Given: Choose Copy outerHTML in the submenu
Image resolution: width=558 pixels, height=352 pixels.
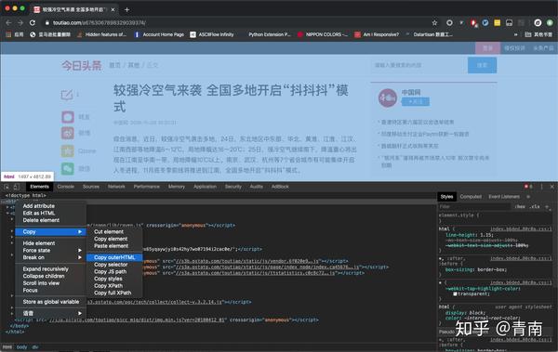Looking at the screenshot, I should tap(114, 257).
